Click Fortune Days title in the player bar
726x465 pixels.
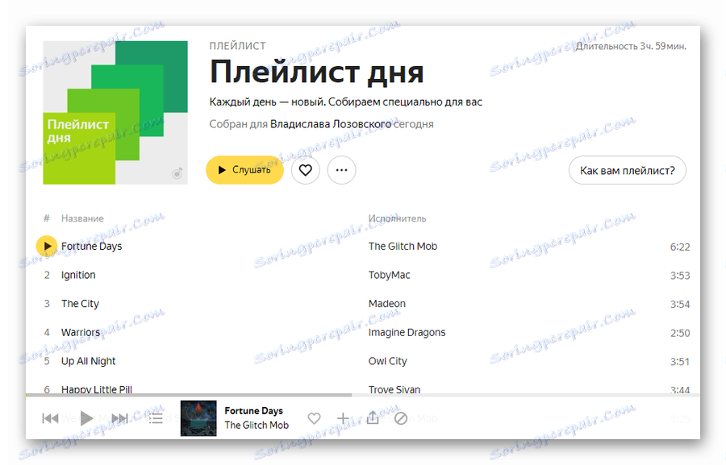point(254,410)
